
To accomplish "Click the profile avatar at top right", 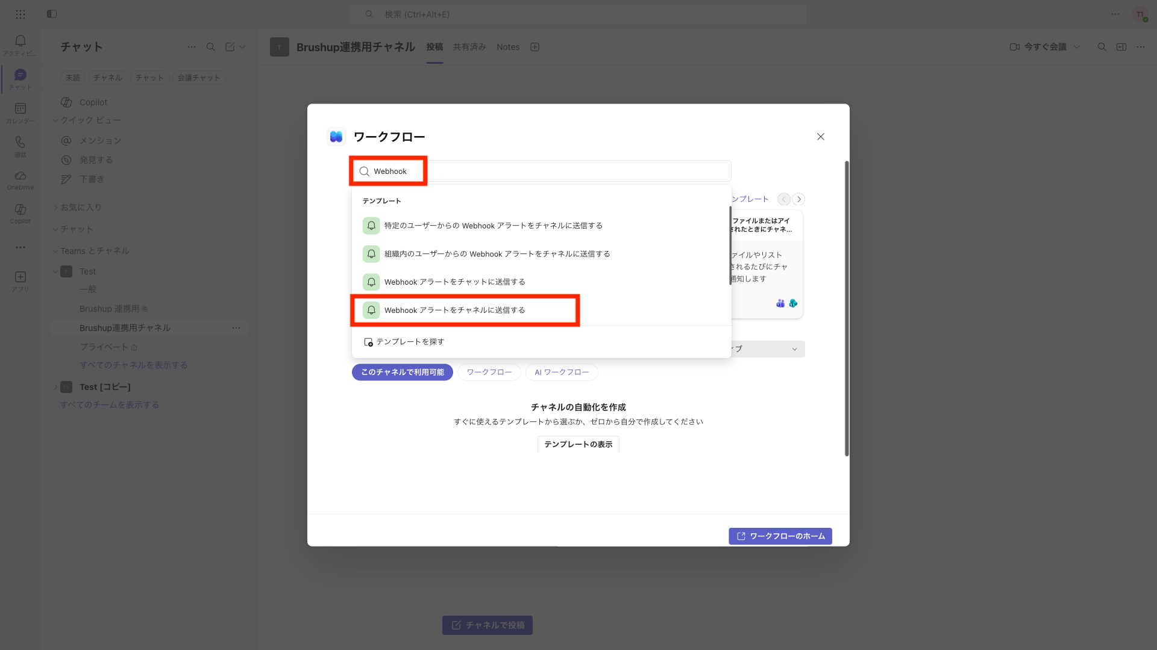I will tap(1140, 14).
